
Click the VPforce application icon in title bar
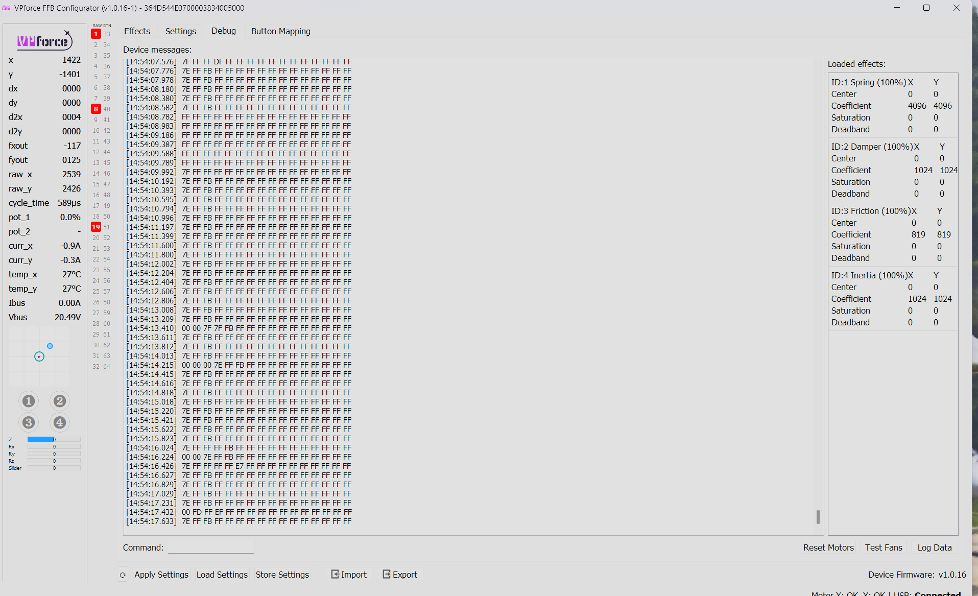pos(7,8)
